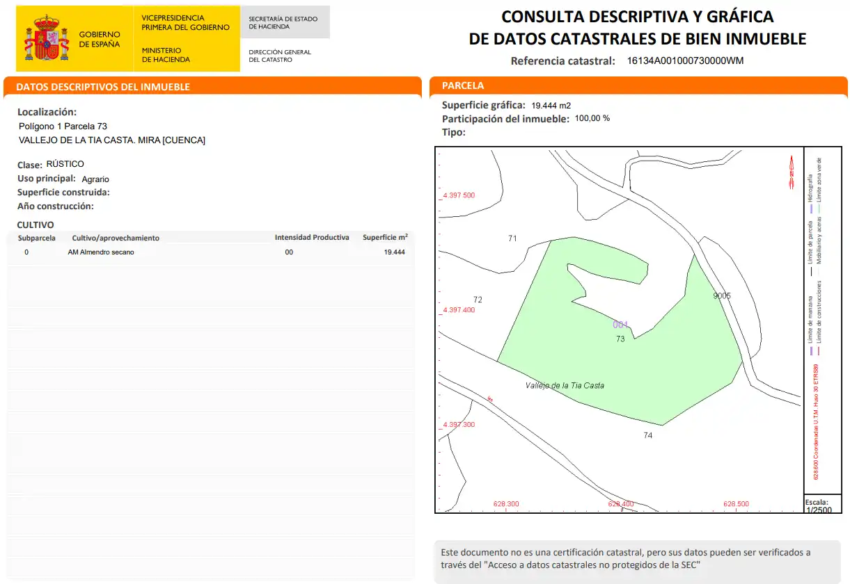
Task: Click the 'Tipo:' label in the PARCELA section
Action: [x=454, y=131]
